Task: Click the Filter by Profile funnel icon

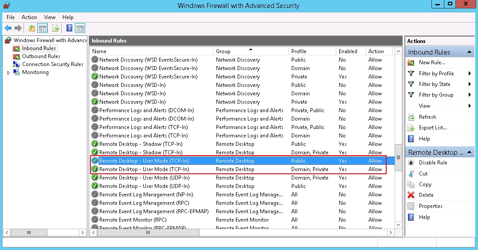Action: click(411, 74)
